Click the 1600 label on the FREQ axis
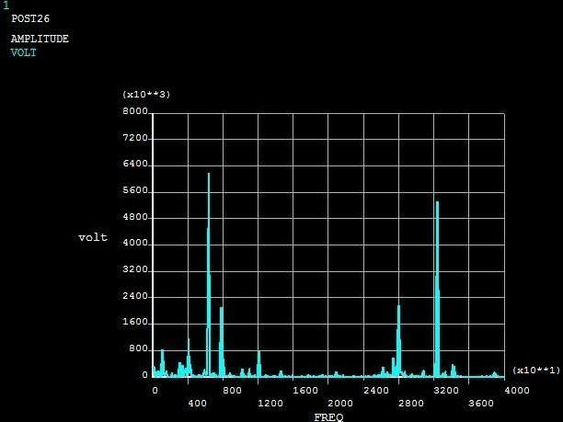563x422 pixels. click(305, 391)
